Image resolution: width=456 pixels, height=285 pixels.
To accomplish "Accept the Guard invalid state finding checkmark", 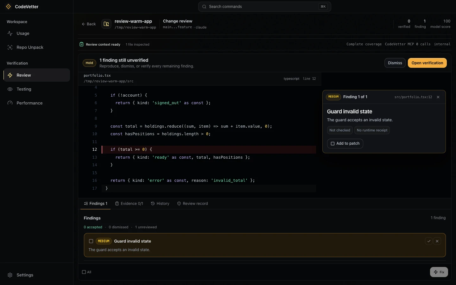I will point(429,241).
